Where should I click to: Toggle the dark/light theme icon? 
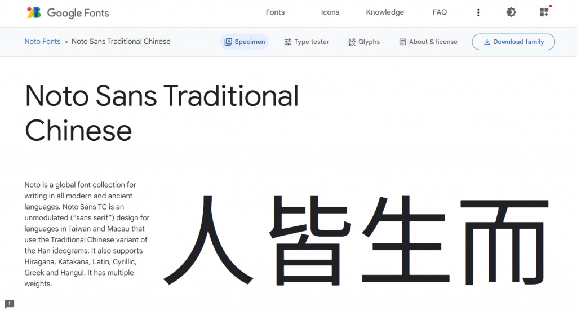click(511, 12)
